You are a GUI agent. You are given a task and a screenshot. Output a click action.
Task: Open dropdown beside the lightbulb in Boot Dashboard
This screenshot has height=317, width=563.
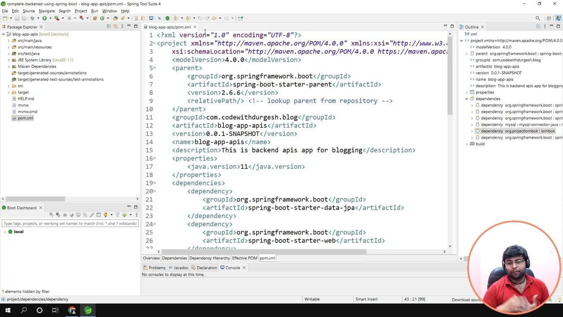[x=111, y=215]
